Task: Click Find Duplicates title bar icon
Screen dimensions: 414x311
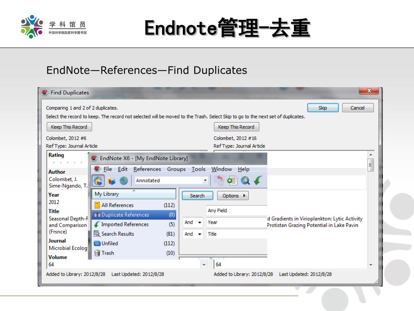Action: [x=44, y=93]
